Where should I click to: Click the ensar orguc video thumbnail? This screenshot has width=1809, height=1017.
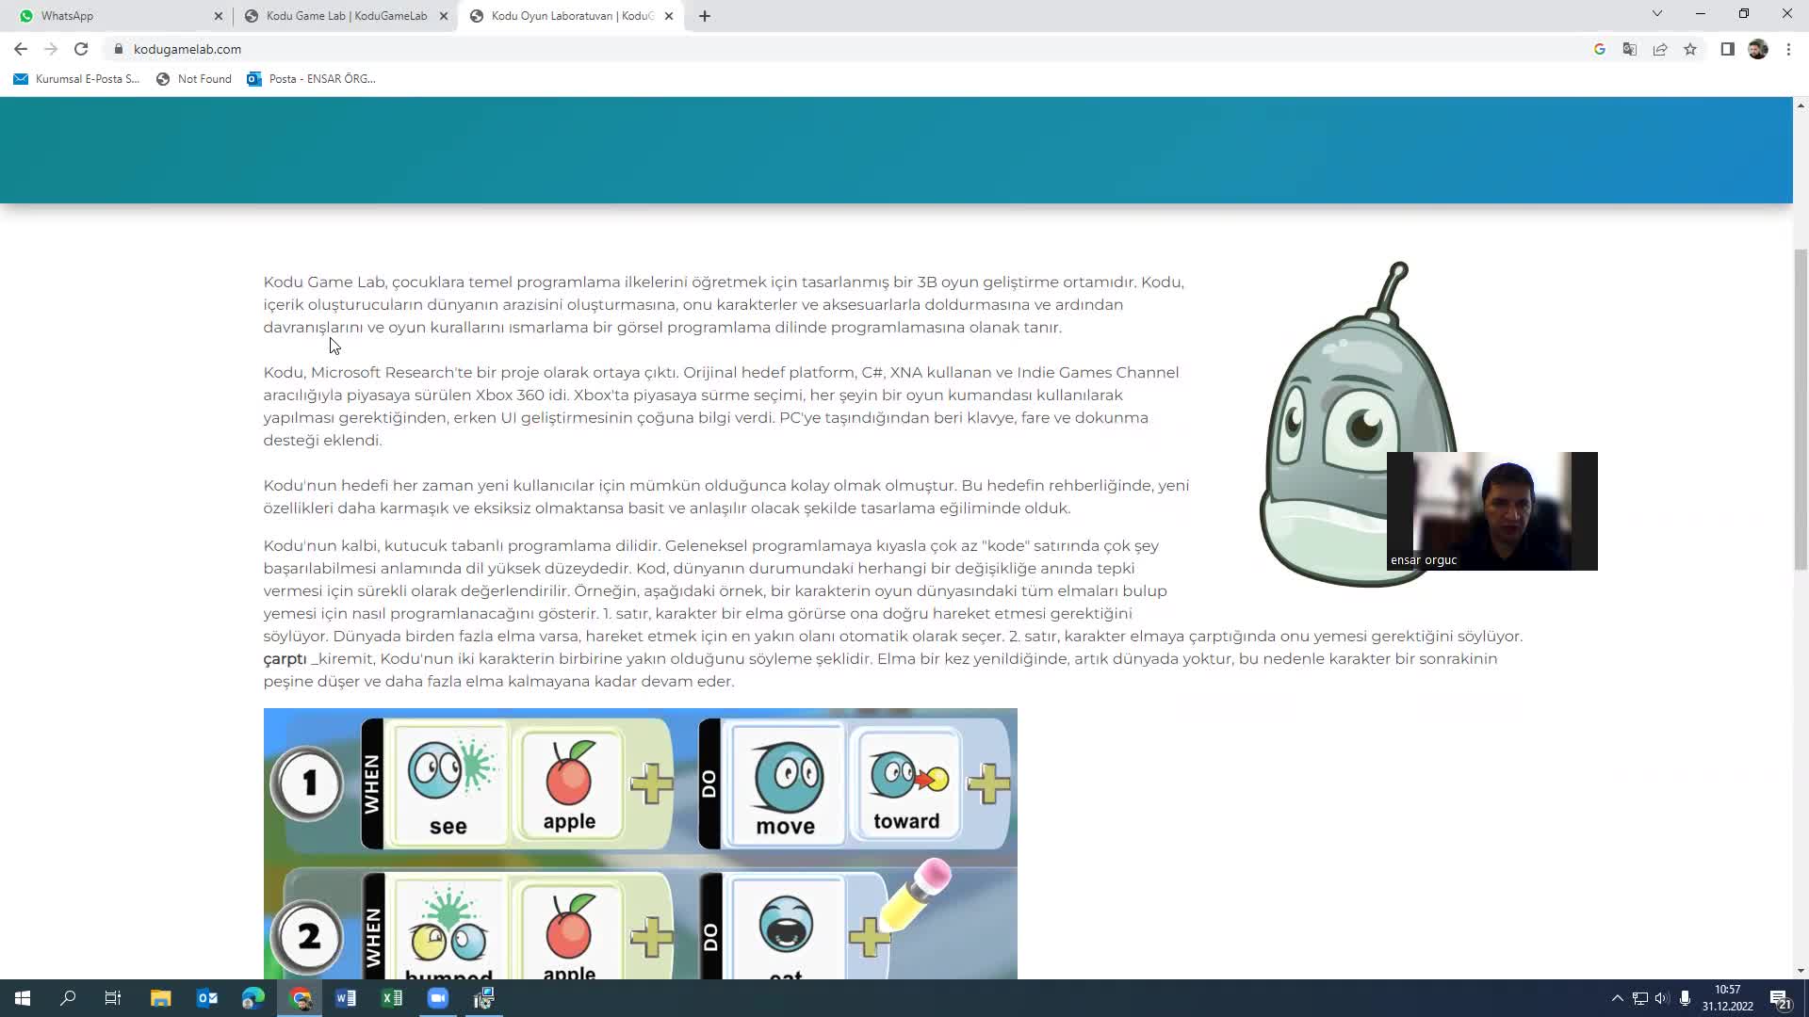1492,511
